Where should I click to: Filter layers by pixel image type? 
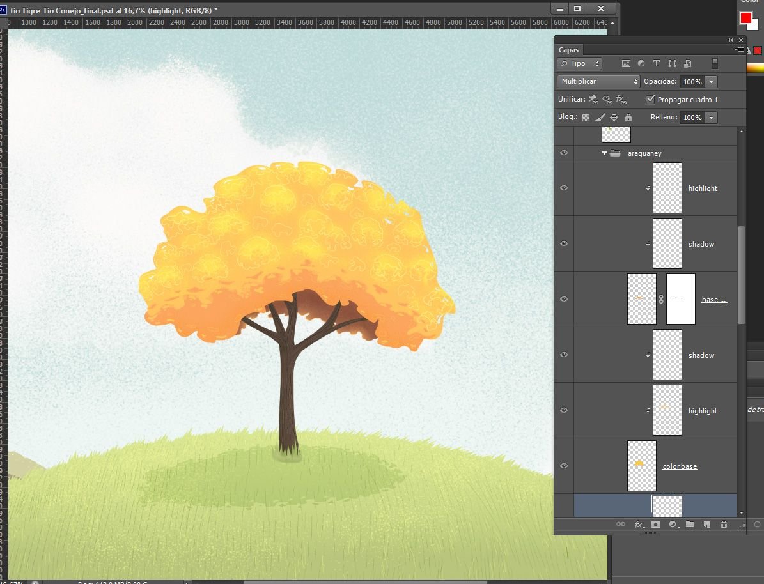(626, 64)
